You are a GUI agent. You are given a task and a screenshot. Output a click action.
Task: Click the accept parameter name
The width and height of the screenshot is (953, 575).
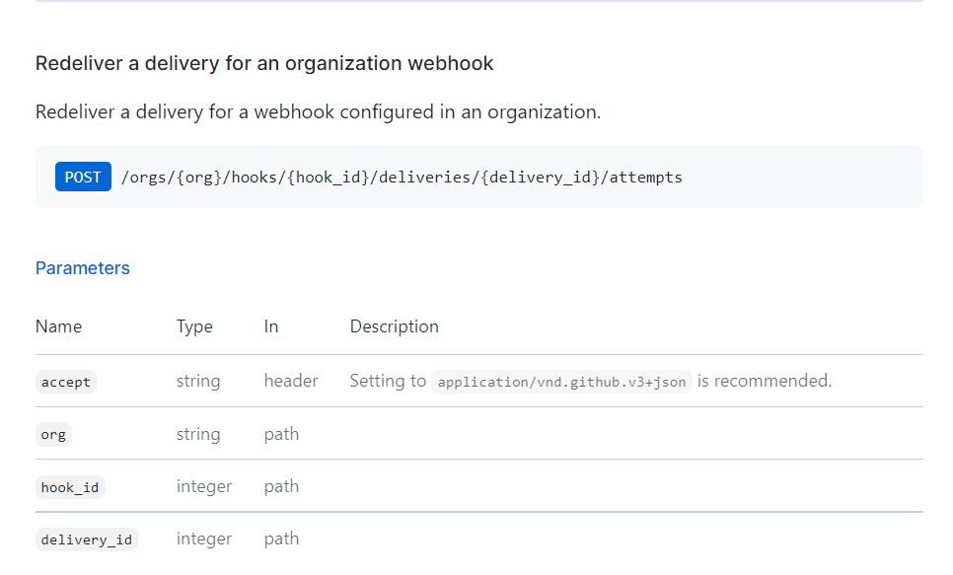(x=66, y=382)
